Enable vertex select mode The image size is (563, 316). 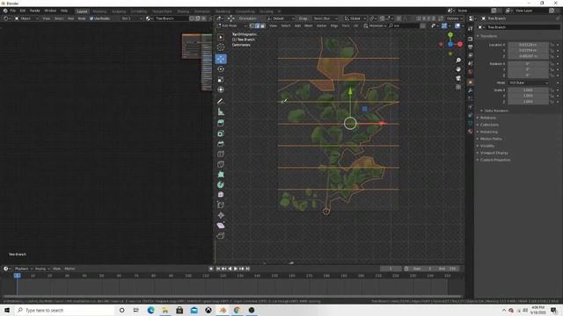pos(252,25)
